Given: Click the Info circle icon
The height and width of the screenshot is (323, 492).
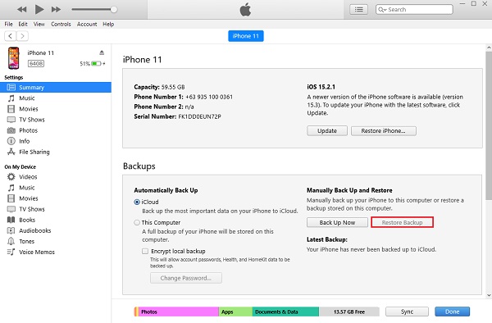Looking at the screenshot, I should point(11,141).
